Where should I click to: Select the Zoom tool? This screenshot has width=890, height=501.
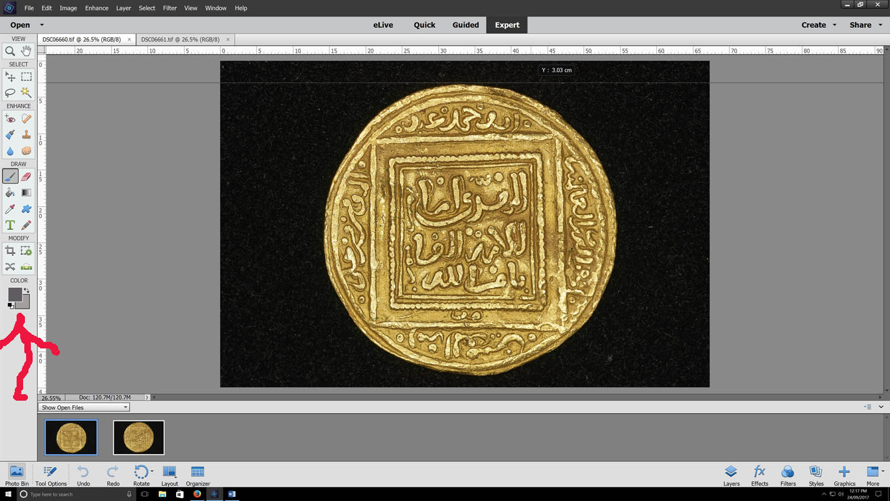[x=10, y=51]
